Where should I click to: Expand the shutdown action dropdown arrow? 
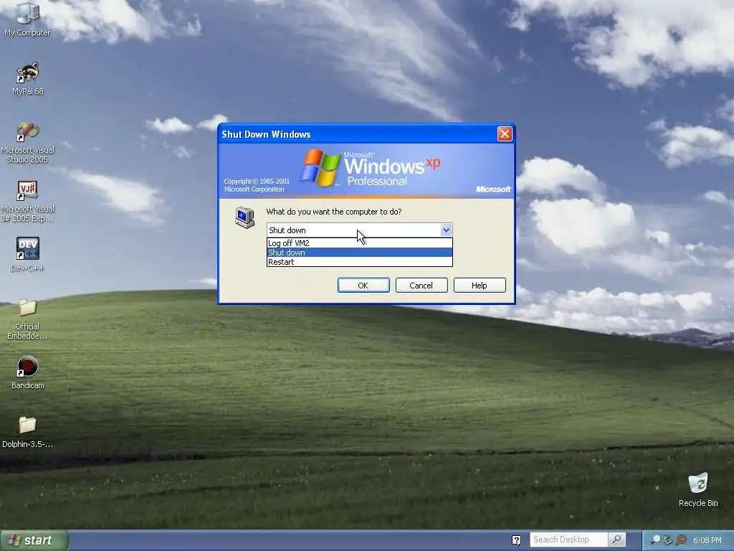pyautogui.click(x=446, y=230)
